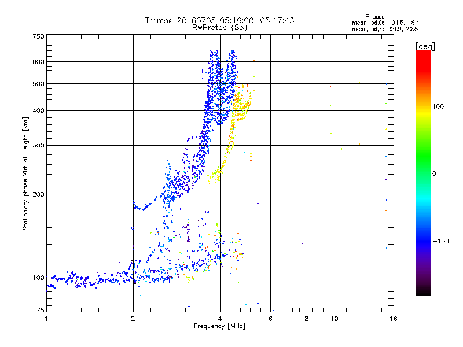Image resolution: width=463 pixels, height=347 pixels.
Task: Click the y-axis tick label "200"
Action: tap(38, 194)
